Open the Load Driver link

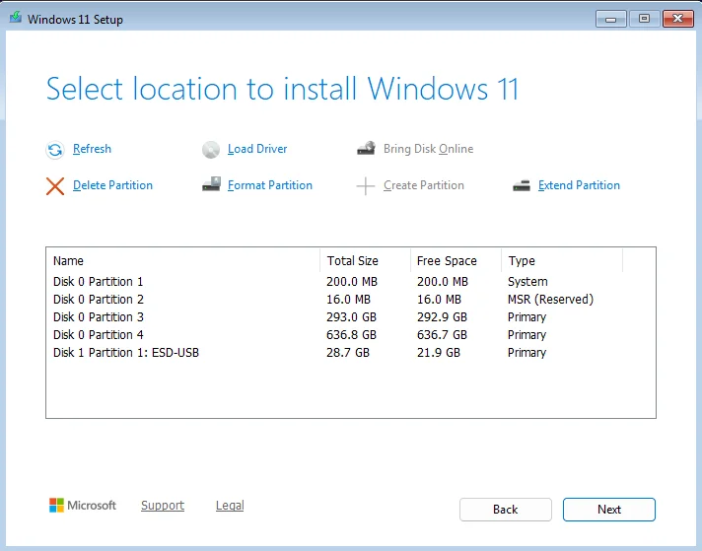(257, 149)
